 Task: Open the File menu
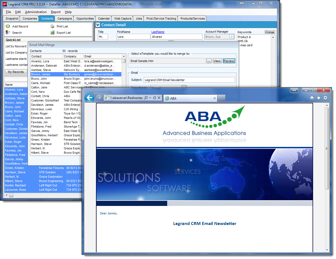(8, 12)
